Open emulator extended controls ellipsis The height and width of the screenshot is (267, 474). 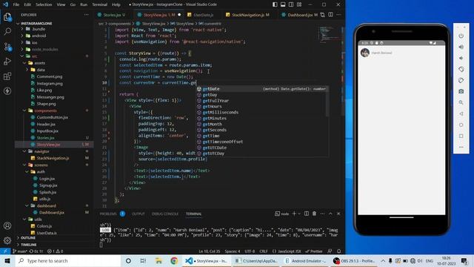[461, 147]
